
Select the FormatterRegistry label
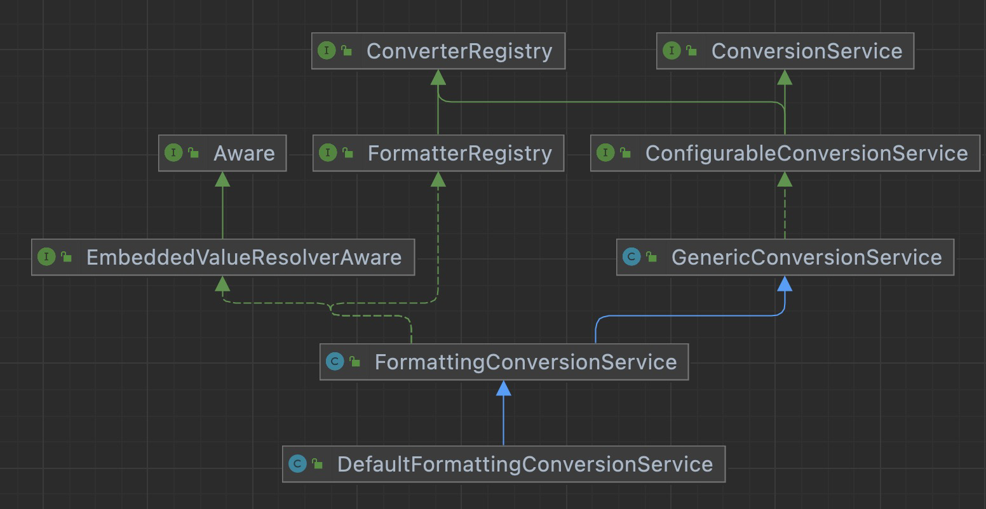[460, 153]
